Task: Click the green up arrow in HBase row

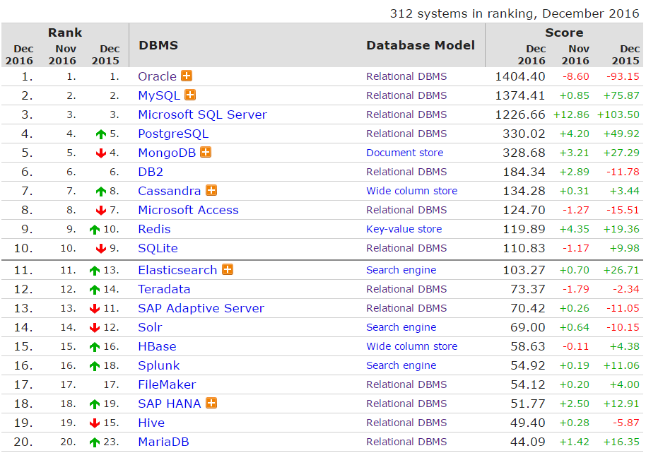Action: coord(95,347)
